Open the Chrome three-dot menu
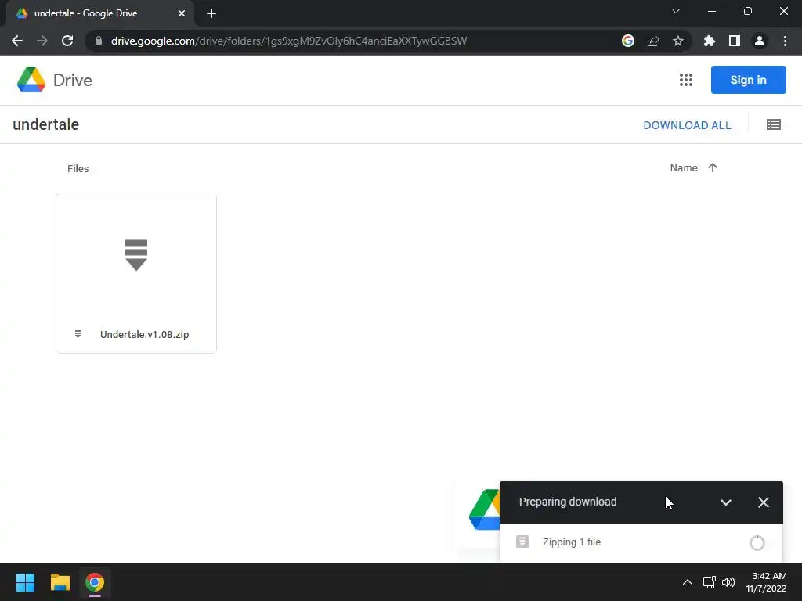802x601 pixels. click(785, 41)
